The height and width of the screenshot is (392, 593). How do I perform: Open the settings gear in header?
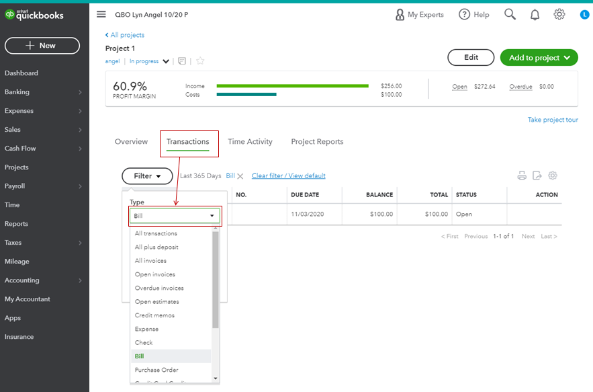[559, 14]
